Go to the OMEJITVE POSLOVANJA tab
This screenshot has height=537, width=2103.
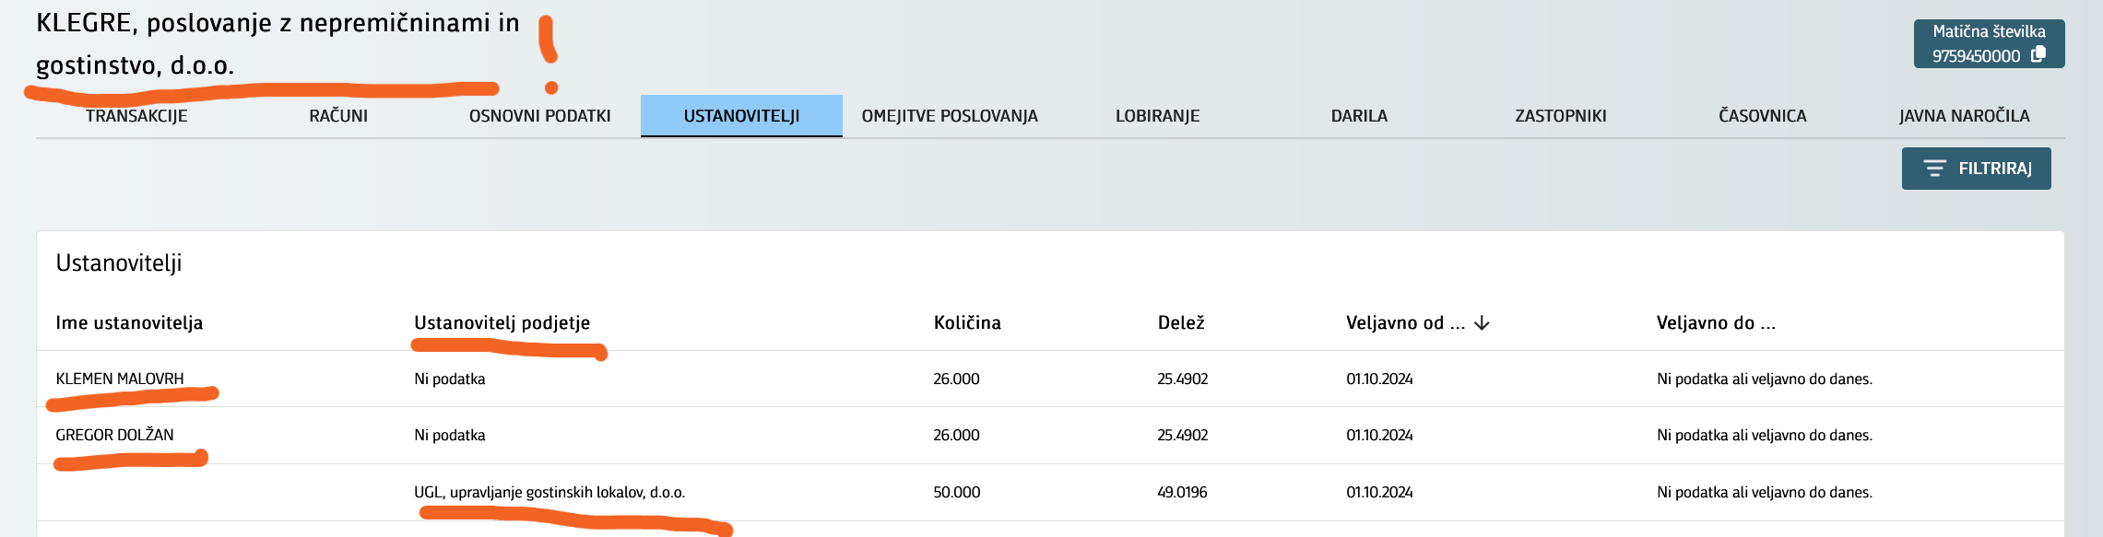tap(950, 116)
